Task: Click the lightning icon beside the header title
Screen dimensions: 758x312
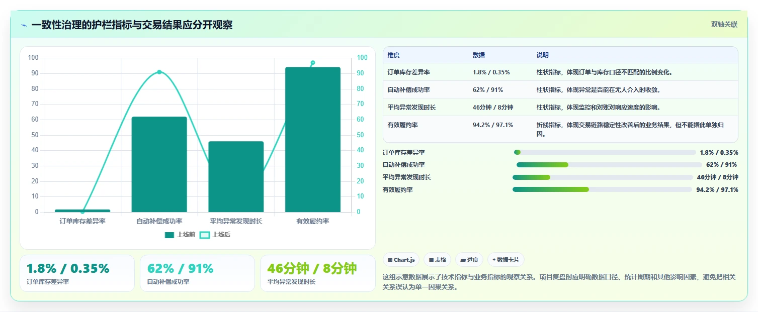Action: (x=24, y=25)
